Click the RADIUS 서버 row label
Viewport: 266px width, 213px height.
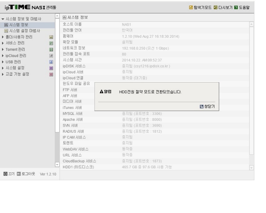(73, 131)
